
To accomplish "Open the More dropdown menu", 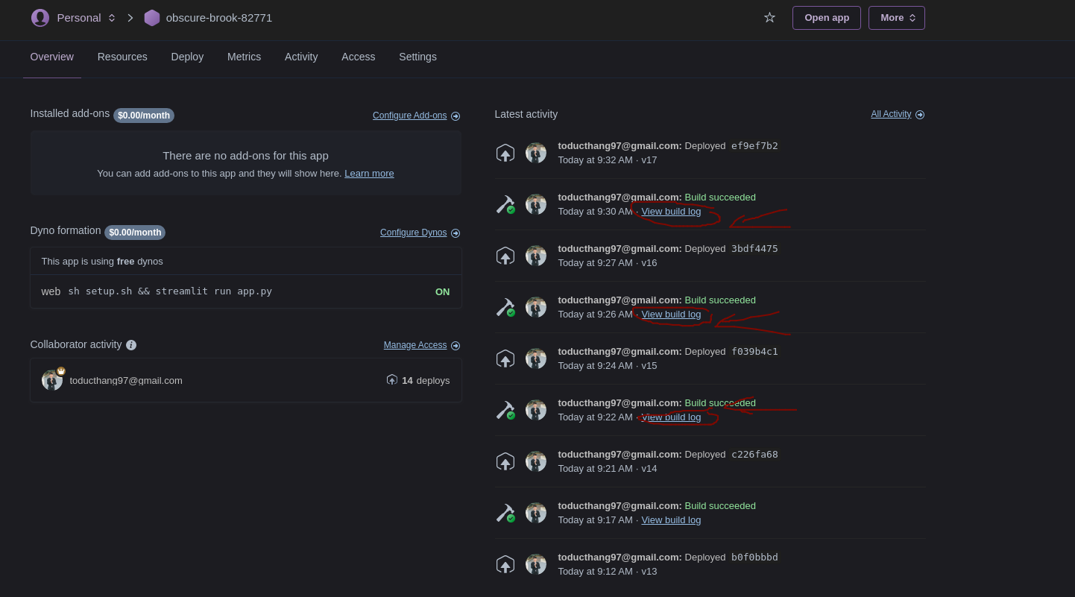I will coord(896,18).
